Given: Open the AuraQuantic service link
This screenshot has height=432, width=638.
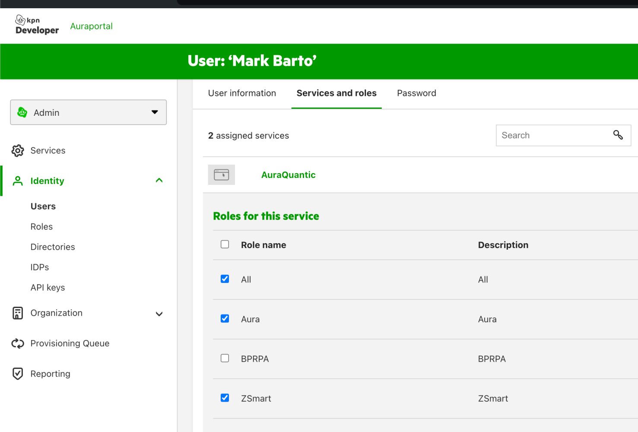Looking at the screenshot, I should [x=289, y=175].
